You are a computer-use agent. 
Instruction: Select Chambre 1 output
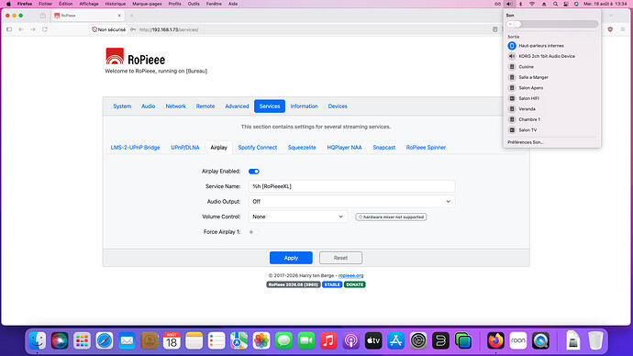[552, 119]
